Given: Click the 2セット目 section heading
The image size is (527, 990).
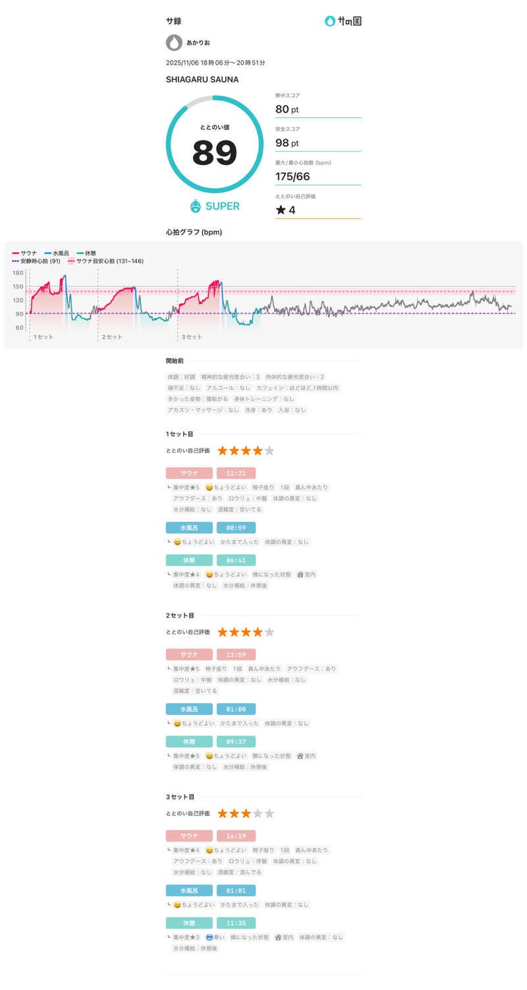Looking at the screenshot, I should click(180, 615).
